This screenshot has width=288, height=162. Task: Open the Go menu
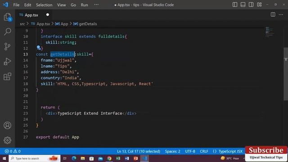click(73, 5)
